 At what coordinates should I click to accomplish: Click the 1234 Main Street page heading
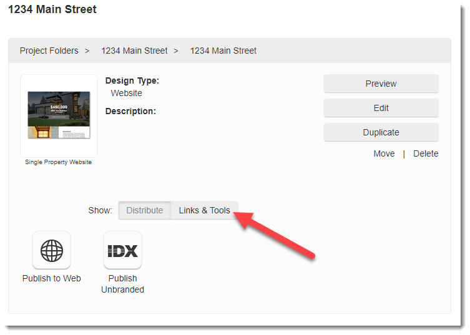(x=52, y=10)
